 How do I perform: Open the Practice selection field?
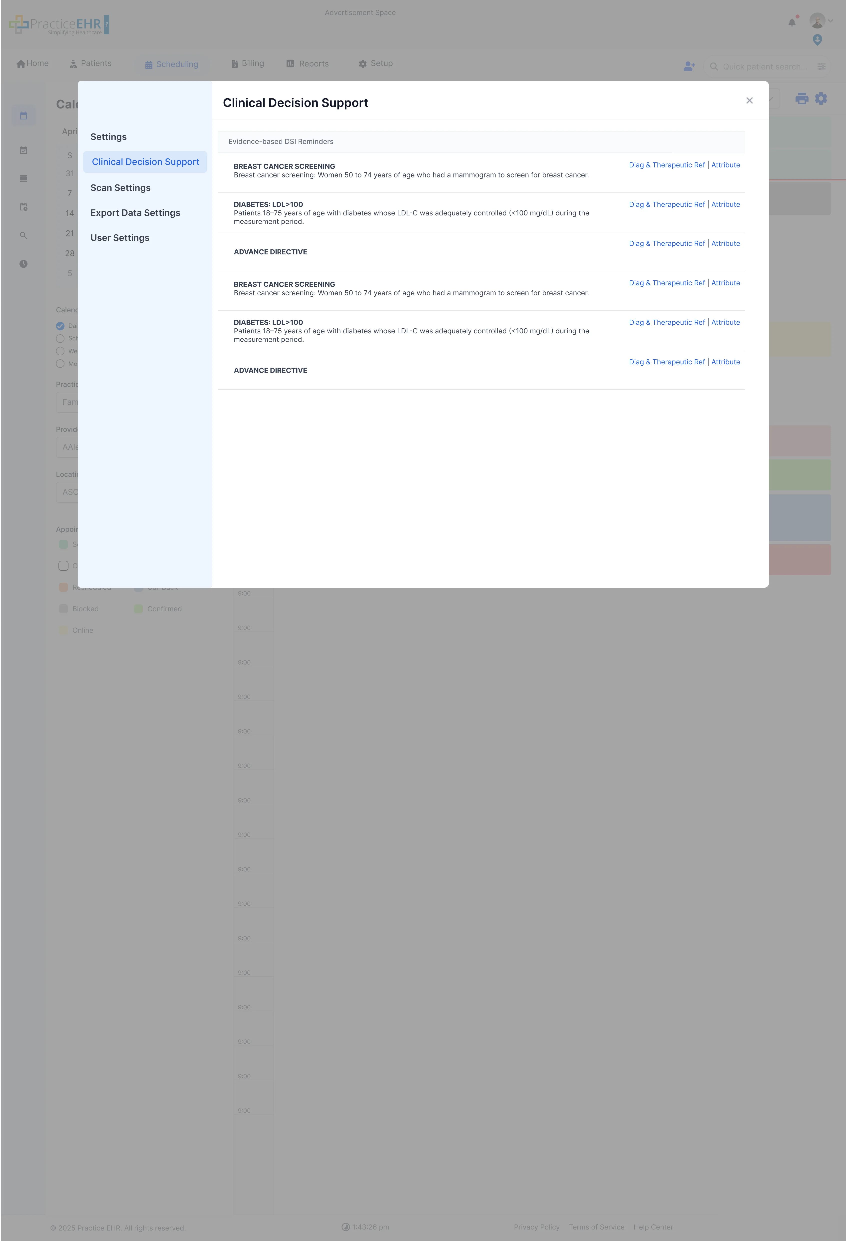[x=72, y=402]
